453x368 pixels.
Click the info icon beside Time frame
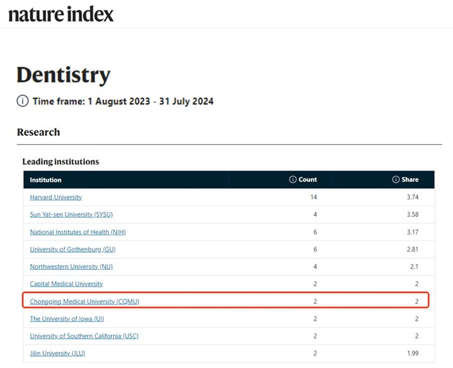pyautogui.click(x=23, y=101)
